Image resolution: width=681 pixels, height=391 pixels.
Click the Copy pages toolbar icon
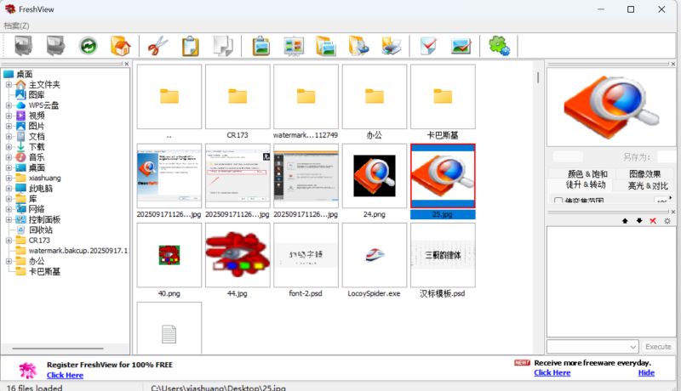pos(223,46)
